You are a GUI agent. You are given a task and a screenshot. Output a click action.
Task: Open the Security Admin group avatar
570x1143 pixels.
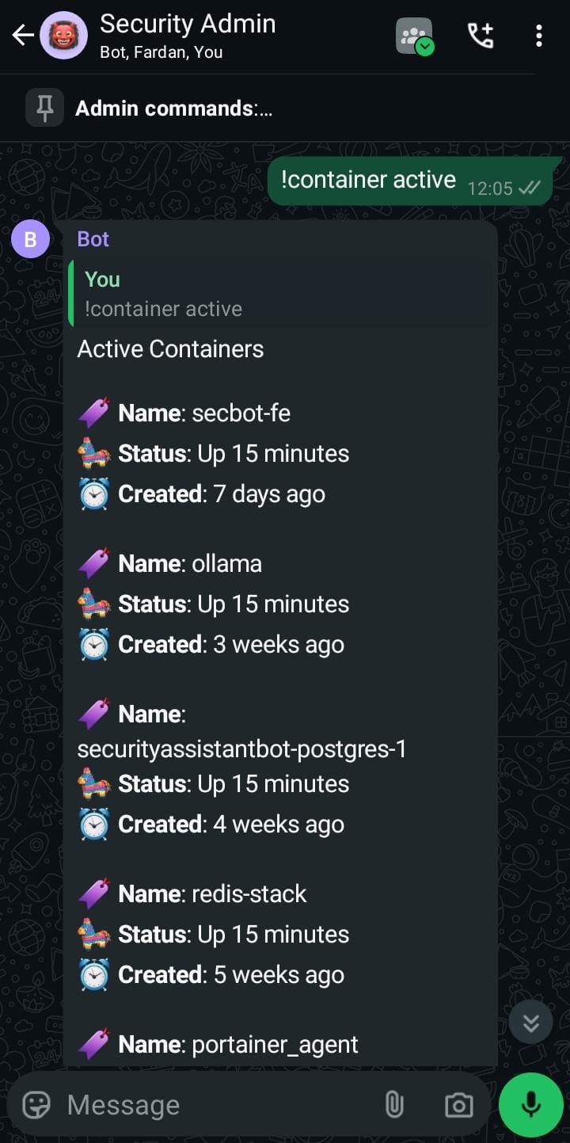[63, 36]
